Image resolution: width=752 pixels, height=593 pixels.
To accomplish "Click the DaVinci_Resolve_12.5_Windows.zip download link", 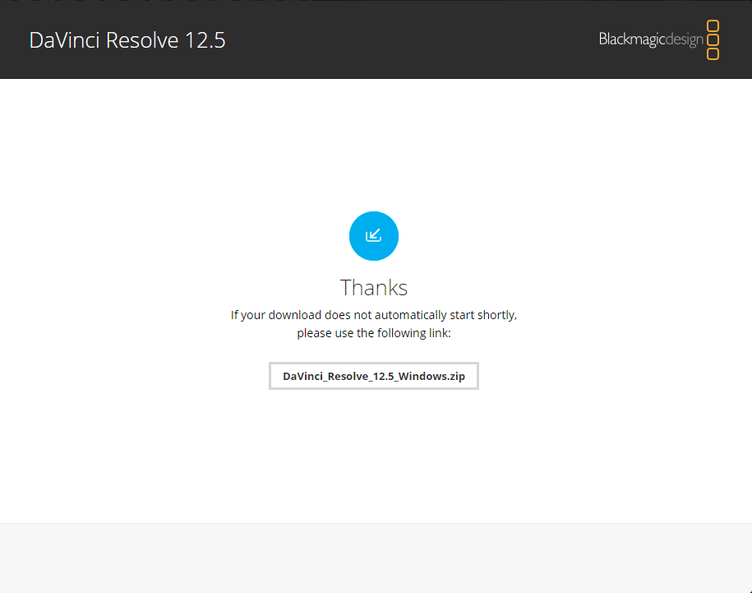I will point(374,376).
